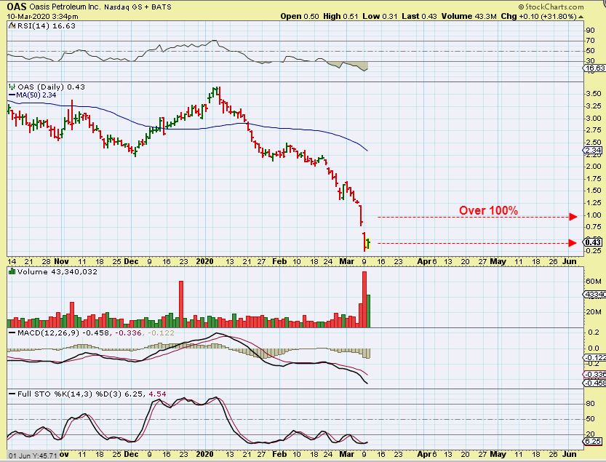This screenshot has width=606, height=462.
Task: Click 2020 on the date axis below price panel
Action: 204,261
